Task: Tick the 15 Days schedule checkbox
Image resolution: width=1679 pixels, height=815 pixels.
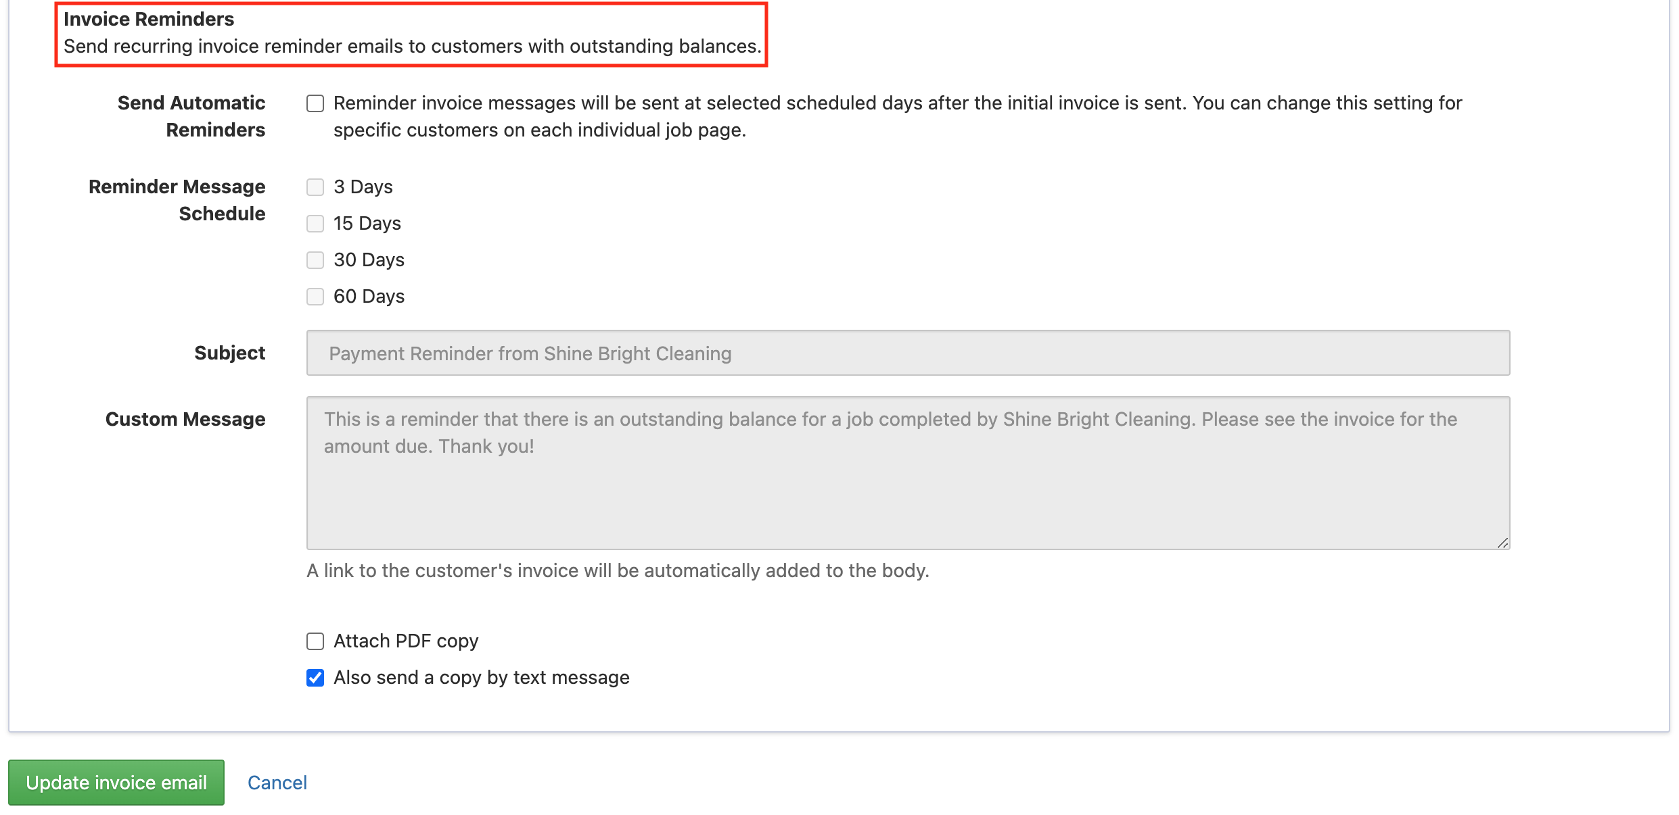Action: pyautogui.click(x=315, y=224)
